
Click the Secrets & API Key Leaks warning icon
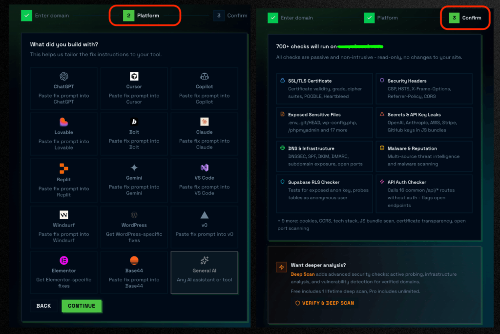tap(382, 114)
